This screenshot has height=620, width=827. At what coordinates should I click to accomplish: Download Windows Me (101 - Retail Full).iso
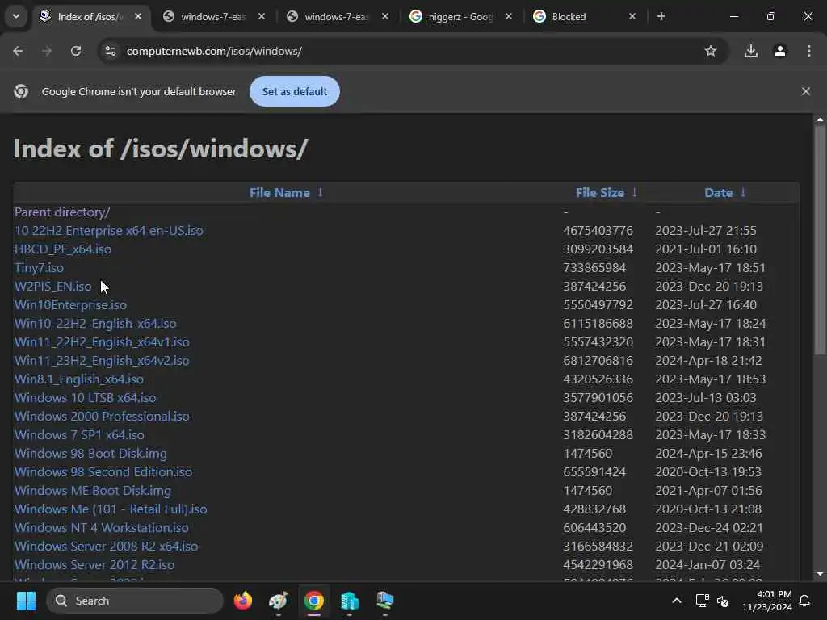click(110, 509)
